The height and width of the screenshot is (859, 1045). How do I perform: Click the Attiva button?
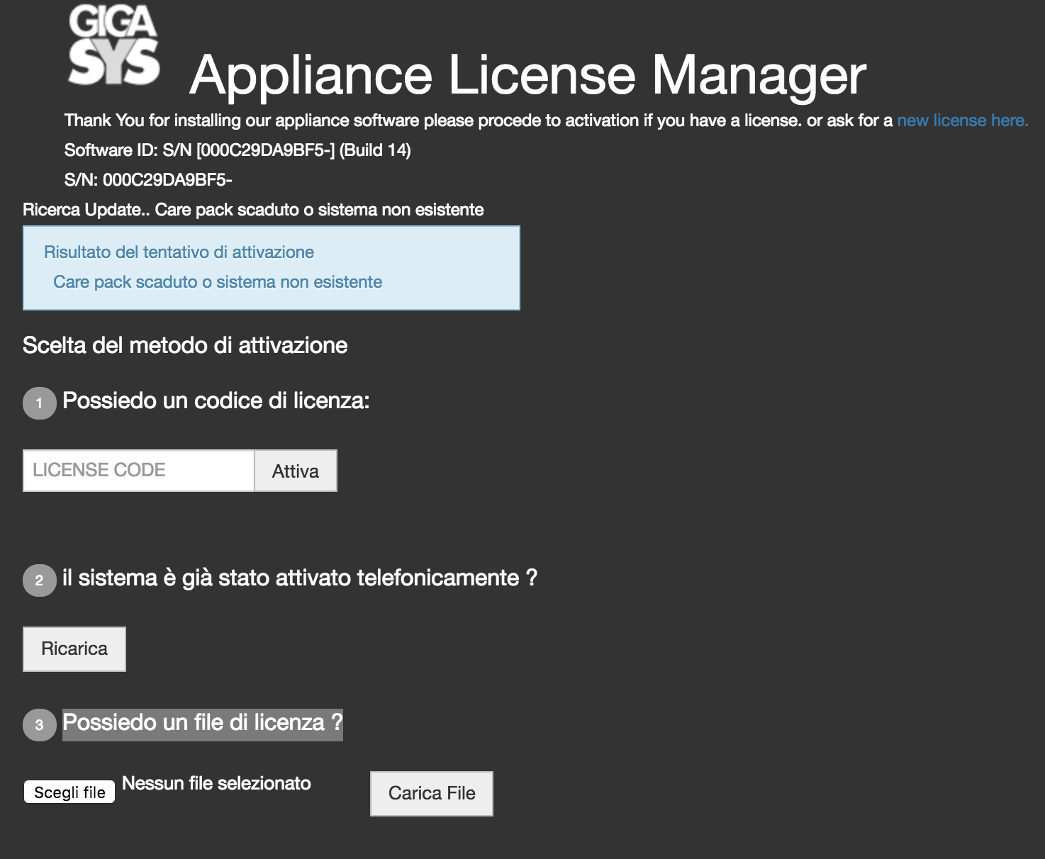pyautogui.click(x=296, y=471)
